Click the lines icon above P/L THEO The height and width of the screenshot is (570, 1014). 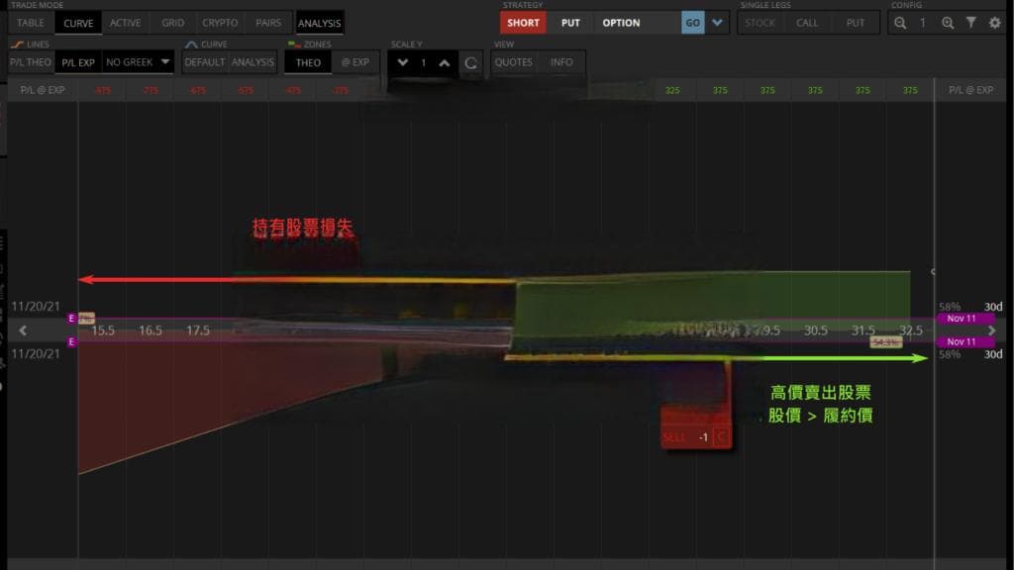(17, 44)
